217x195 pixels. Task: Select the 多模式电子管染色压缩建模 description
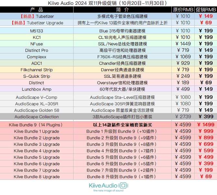click(x=122, y=16)
